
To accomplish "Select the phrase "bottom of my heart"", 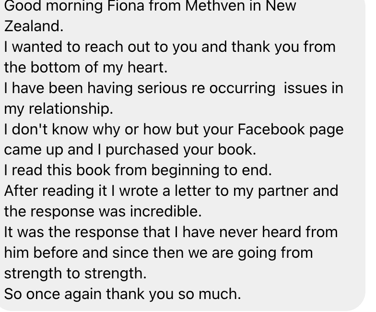I will [99, 68].
